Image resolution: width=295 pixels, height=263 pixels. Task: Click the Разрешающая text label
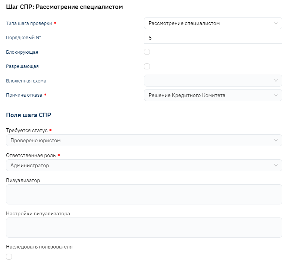(x=22, y=66)
